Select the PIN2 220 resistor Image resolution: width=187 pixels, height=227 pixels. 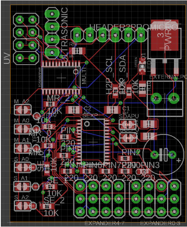[125, 158]
